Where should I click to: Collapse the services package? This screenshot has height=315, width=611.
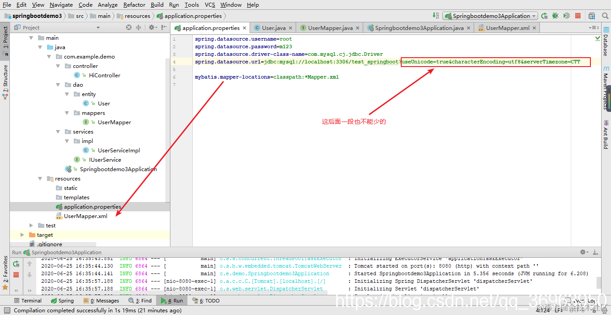tap(58, 132)
